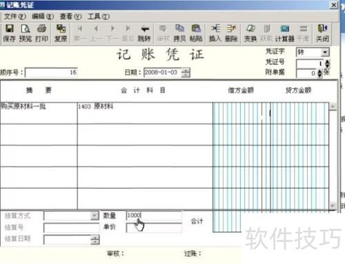
Task: Open the 结算方式 dropdown list
Action: (x=95, y=216)
